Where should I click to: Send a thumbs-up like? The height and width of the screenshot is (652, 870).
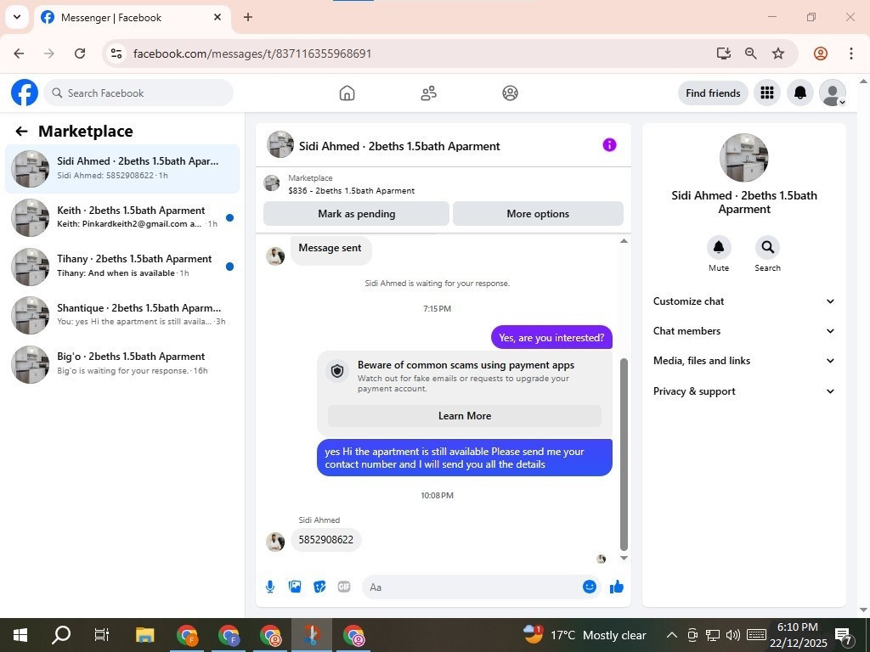click(x=617, y=587)
